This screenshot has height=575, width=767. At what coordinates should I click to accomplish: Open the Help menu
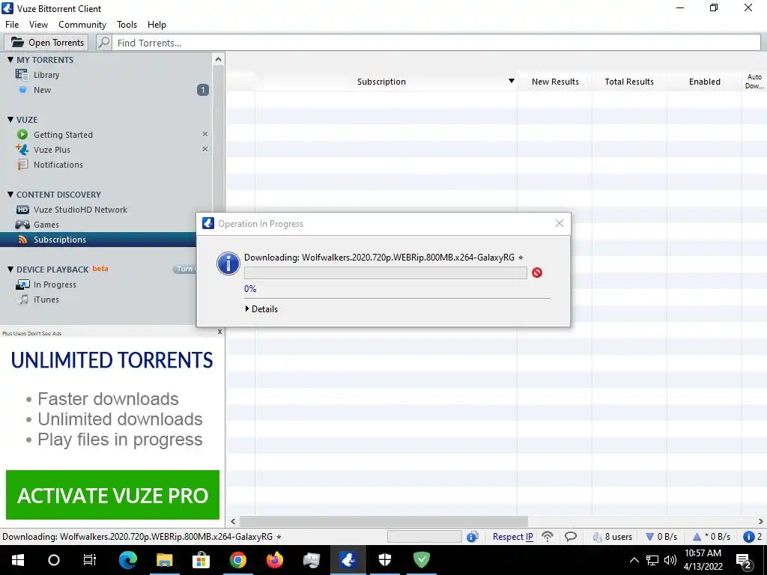[x=157, y=25]
